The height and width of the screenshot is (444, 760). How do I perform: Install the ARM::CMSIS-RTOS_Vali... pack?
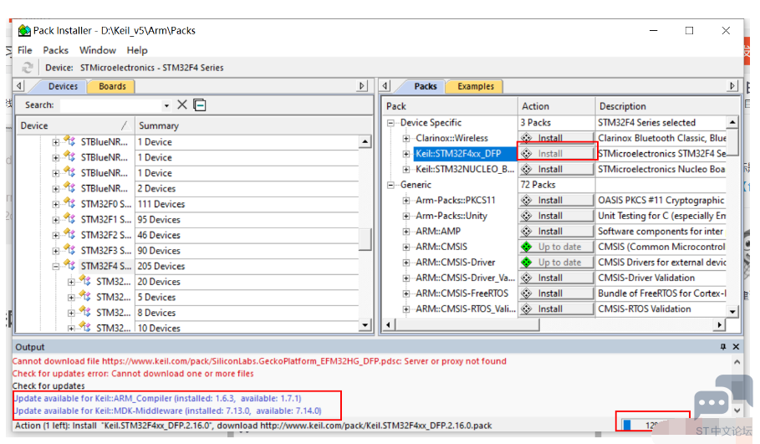coord(557,309)
